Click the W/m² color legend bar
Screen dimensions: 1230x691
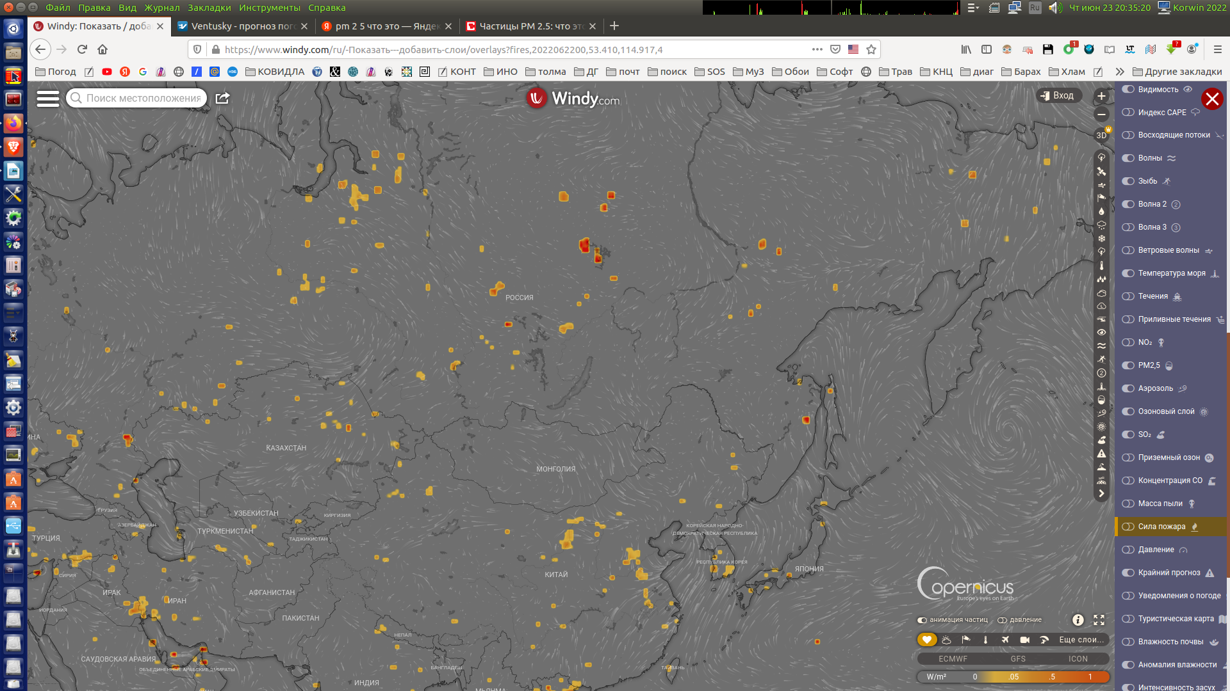1013,677
